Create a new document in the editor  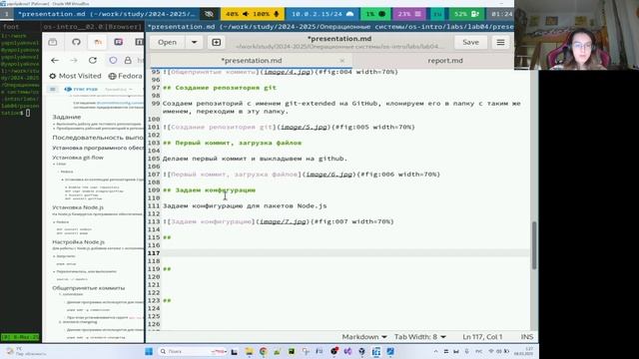[217, 42]
